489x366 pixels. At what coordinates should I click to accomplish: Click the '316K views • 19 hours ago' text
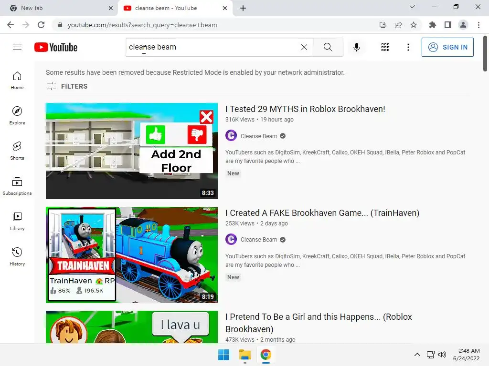(259, 120)
